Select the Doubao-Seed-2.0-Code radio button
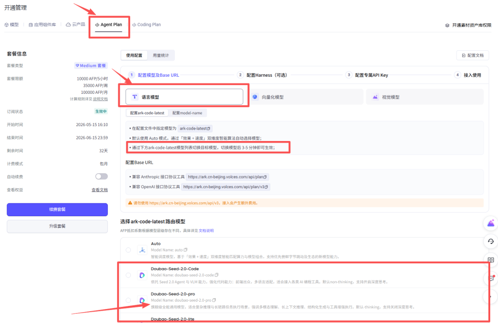The width and height of the screenshot is (498, 323). click(x=128, y=275)
